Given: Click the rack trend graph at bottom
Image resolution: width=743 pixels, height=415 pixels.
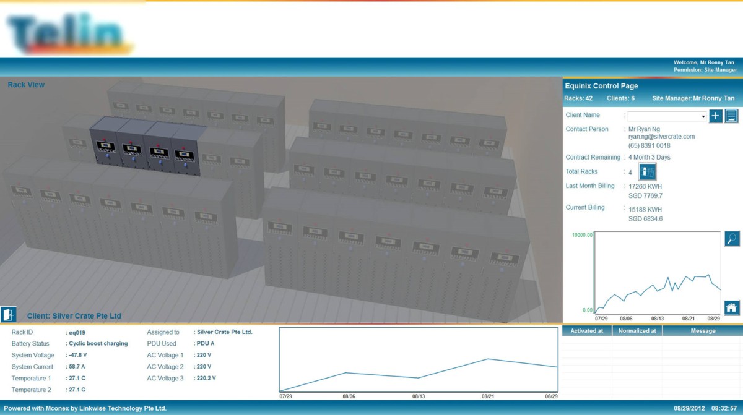Looking at the screenshot, I should pyautogui.click(x=419, y=359).
